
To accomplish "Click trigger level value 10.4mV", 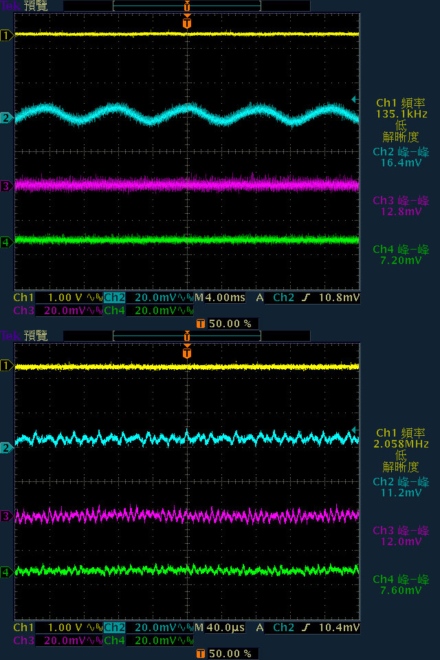I will [x=340, y=628].
